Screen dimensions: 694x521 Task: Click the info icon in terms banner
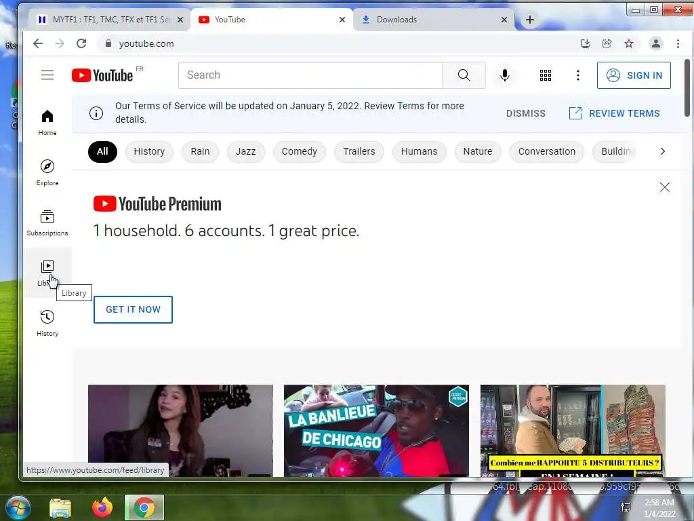click(x=96, y=113)
